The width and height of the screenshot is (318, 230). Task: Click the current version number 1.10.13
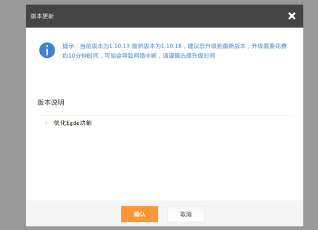119,46
